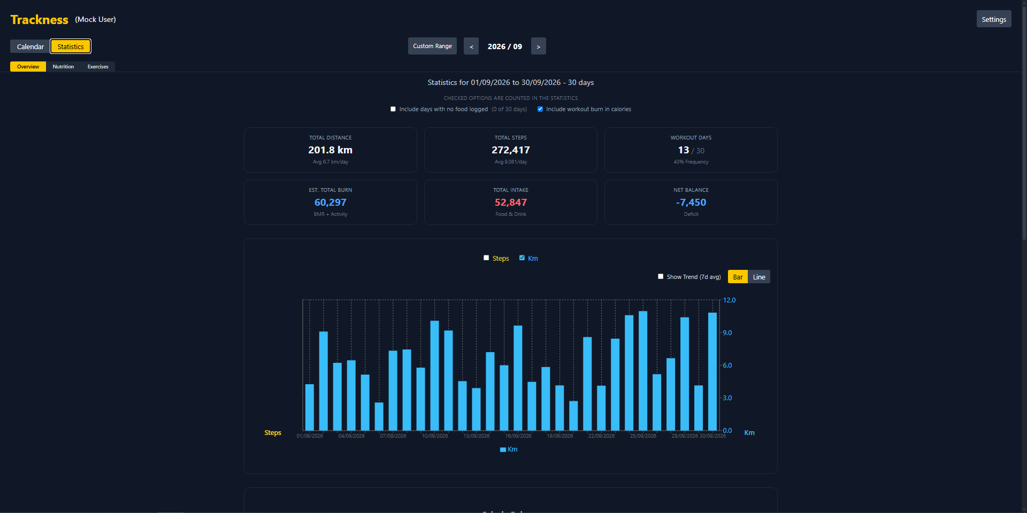Screen dimensions: 1027x513
Task: Switch to the Calendar view
Action: coord(30,46)
